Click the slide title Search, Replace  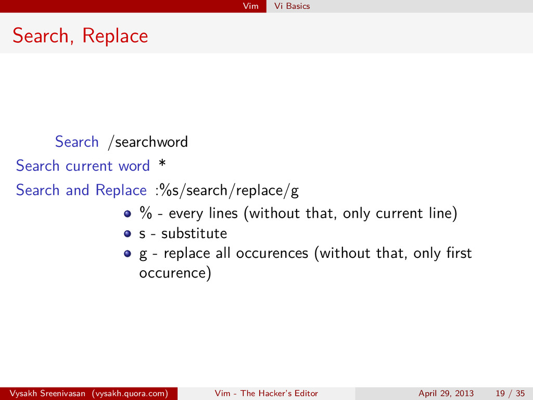[x=80, y=36]
